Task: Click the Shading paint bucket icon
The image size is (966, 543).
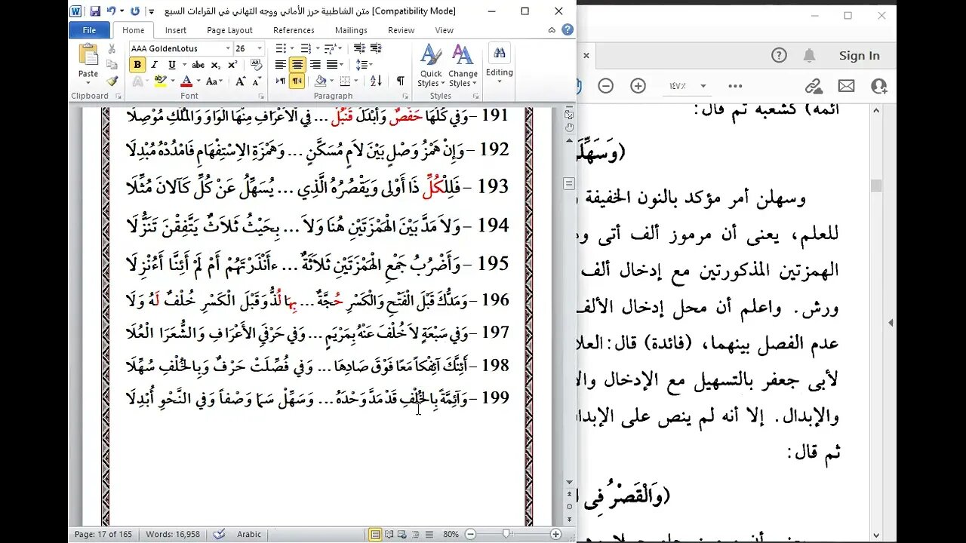Action: [320, 81]
